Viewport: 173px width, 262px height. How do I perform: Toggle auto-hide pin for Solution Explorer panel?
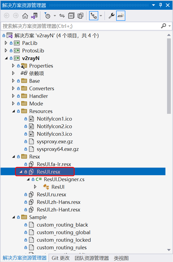[x=161, y=5]
